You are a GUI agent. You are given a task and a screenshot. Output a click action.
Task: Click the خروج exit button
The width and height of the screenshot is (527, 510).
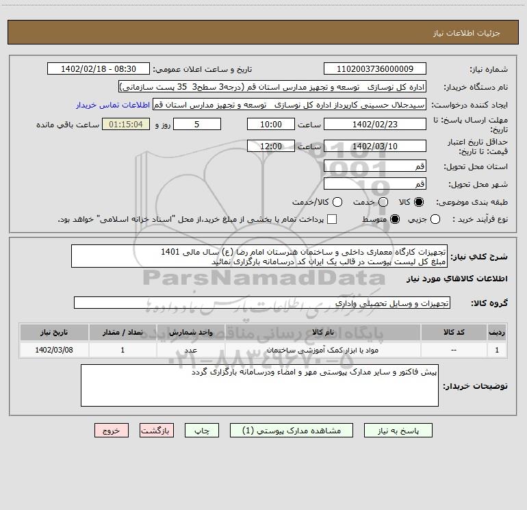(112, 431)
